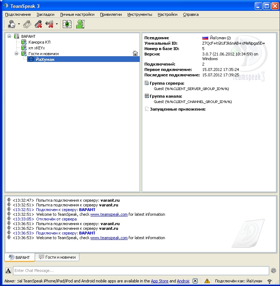The width and height of the screenshot is (280, 286).
Task: Switch to the Гости и новички chat tab
Action: pos(57,257)
